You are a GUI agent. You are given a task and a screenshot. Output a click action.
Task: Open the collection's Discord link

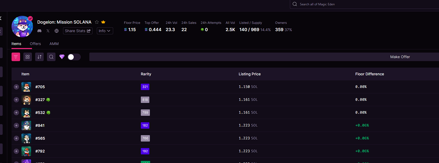pyautogui.click(x=39, y=31)
